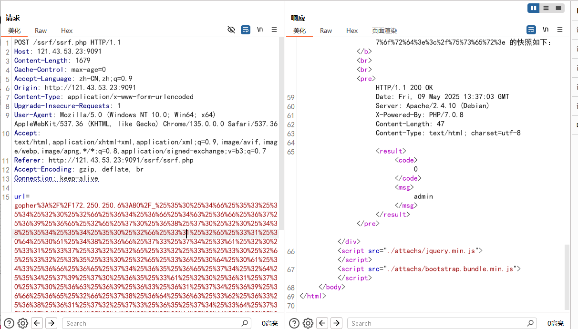Click the 0高亮 counter below response panel
The height and width of the screenshot is (329, 578).
pos(555,323)
